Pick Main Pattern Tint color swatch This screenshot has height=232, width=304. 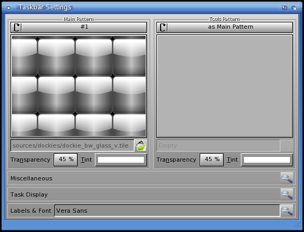tap(121, 160)
